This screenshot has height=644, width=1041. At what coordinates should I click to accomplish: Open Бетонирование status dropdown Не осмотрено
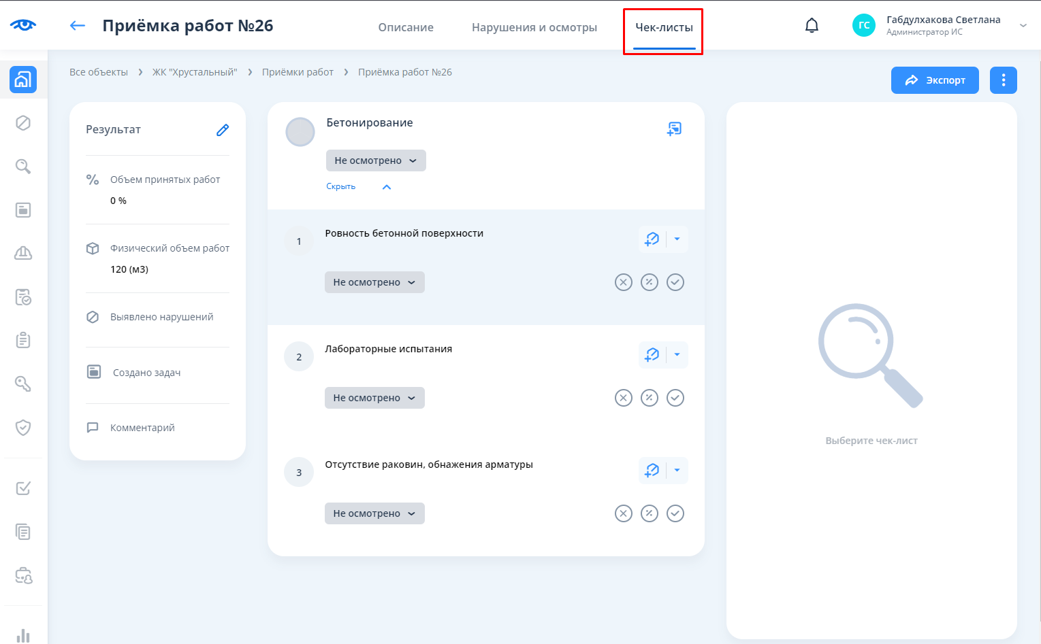pos(376,160)
